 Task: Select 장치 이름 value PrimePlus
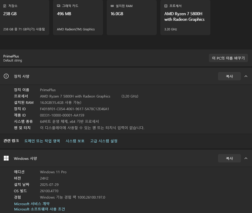click(48, 90)
